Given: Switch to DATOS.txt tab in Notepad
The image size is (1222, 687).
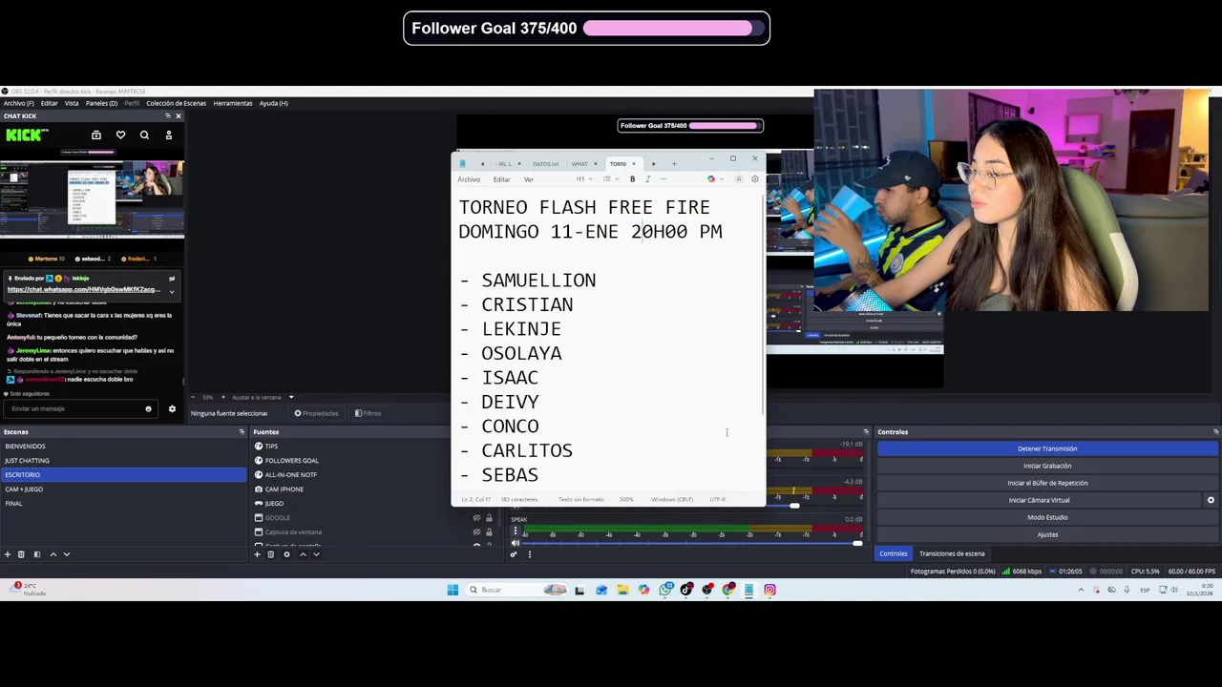Looking at the screenshot, I should [x=546, y=164].
